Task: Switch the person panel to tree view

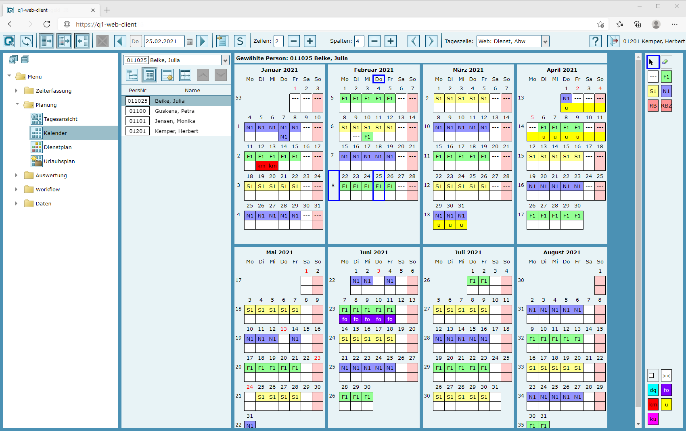Action: click(x=132, y=75)
